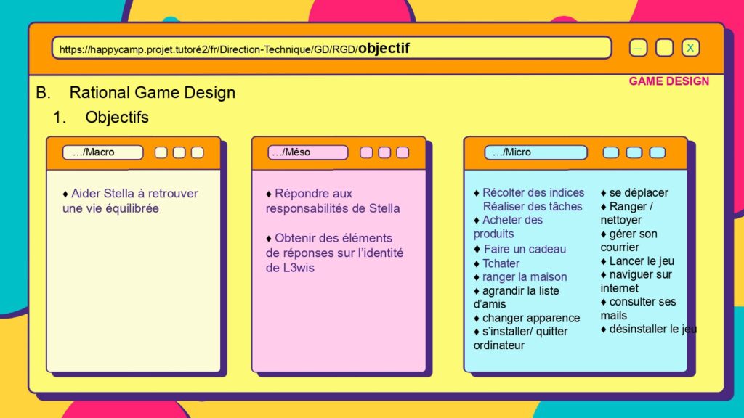
Task: Click the 'agrandir la liste d'amis' item
Action: click(x=517, y=298)
